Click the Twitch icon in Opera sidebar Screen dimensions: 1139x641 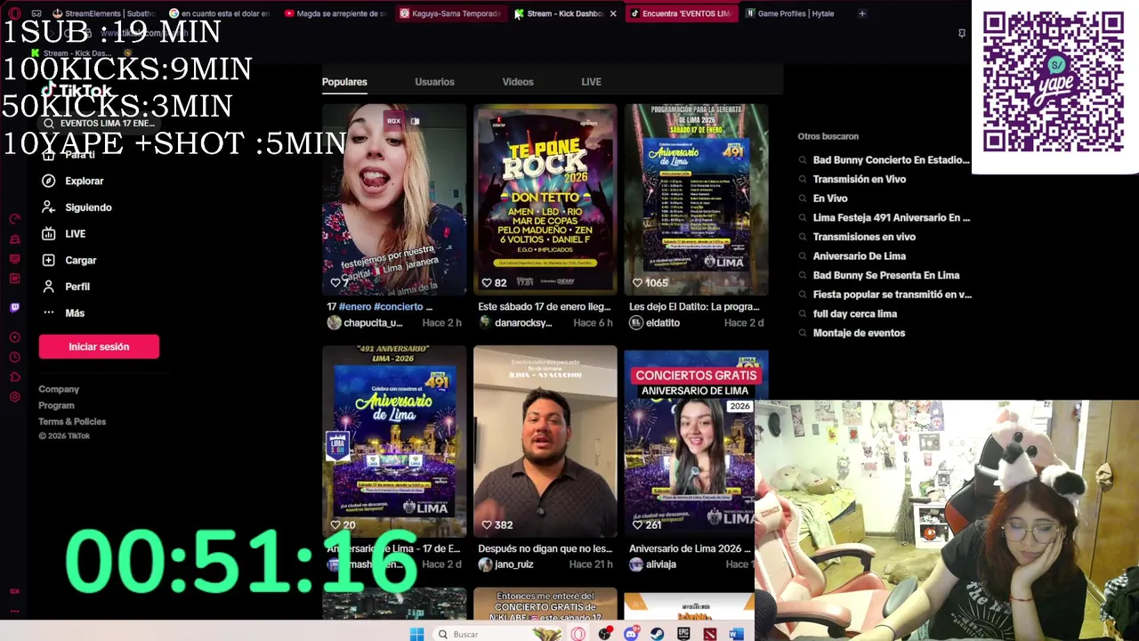pos(14,307)
